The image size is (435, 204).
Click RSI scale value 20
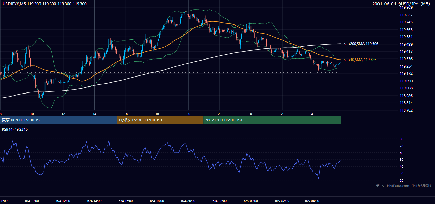402,180
